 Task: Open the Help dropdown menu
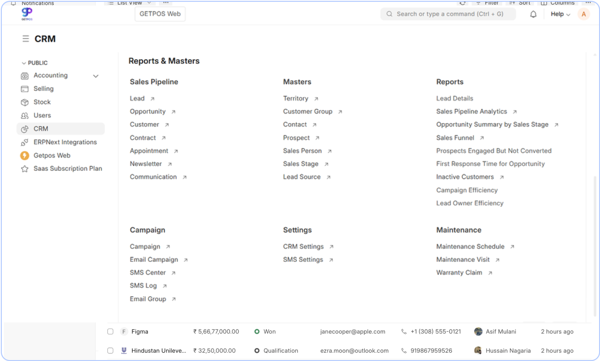point(560,14)
